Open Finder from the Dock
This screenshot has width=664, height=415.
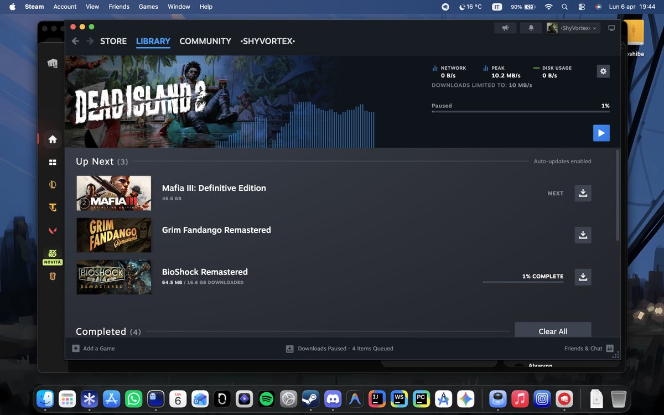tap(45, 398)
